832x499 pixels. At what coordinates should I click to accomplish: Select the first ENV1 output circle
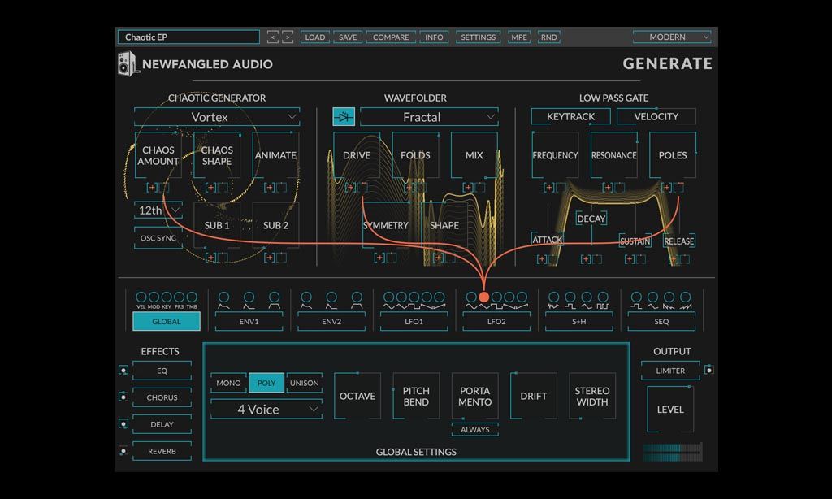tap(224, 297)
